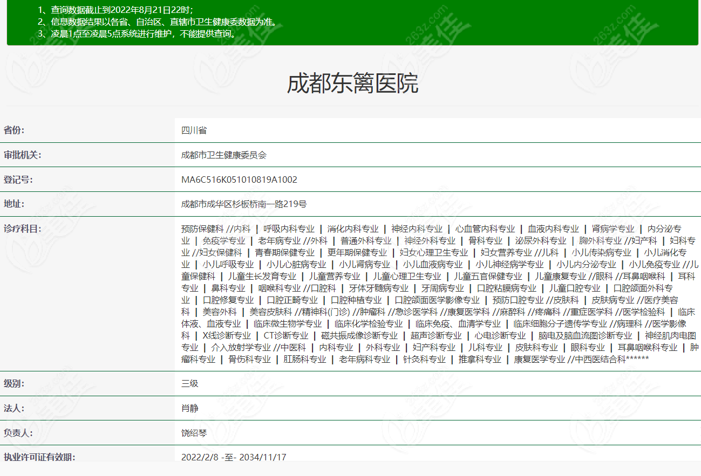Click 针灸科专业 in the department list
The width and height of the screenshot is (701, 476).
425,359
